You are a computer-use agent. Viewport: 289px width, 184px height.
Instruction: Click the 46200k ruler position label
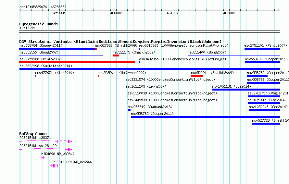point(229,13)
